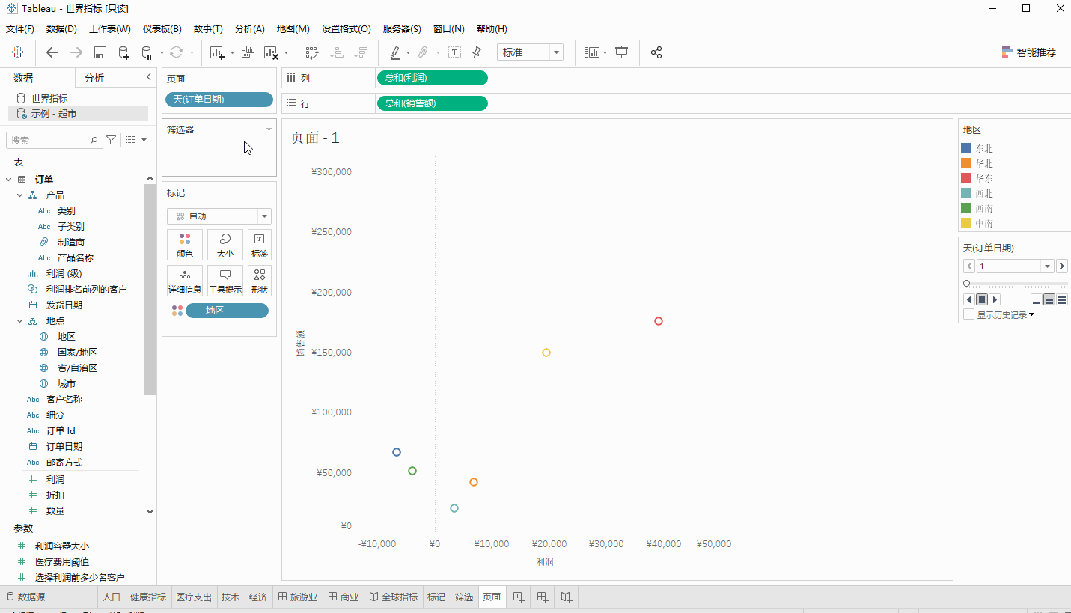
Task: Click the pages slider handle
Action: [966, 284]
